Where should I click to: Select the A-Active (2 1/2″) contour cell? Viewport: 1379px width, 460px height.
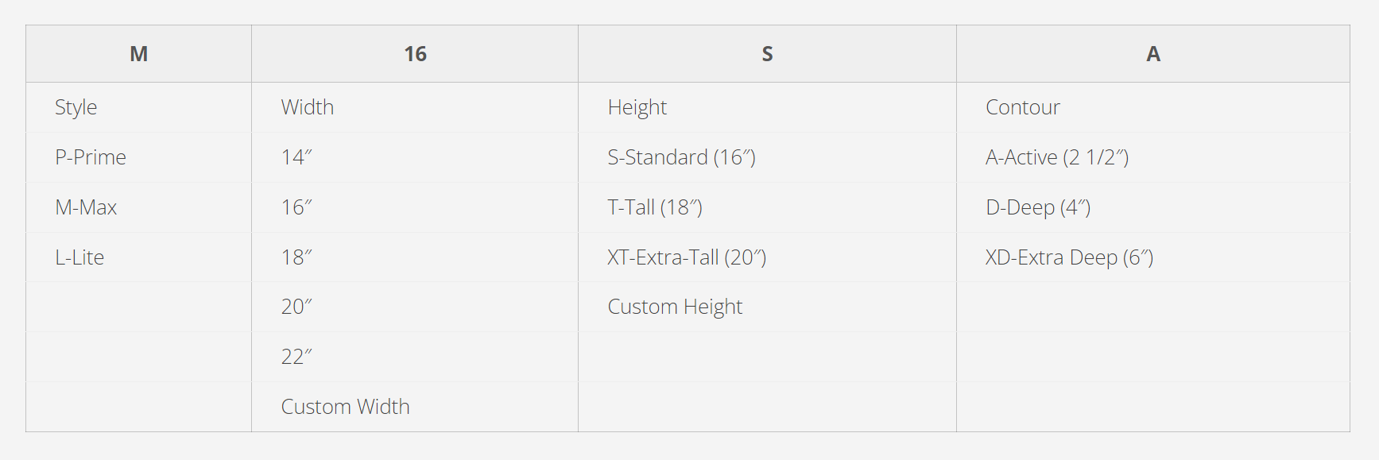1057,157
